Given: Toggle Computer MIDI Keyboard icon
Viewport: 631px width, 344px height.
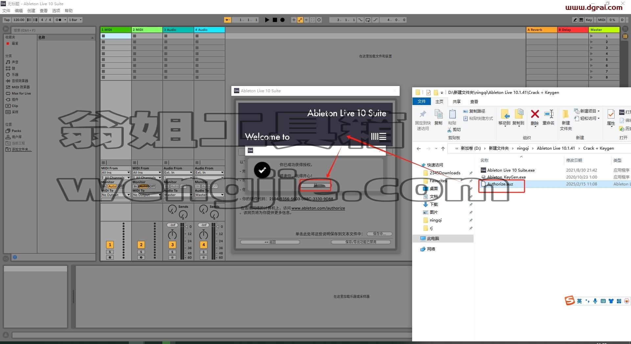Looking at the screenshot, I should (581, 20).
